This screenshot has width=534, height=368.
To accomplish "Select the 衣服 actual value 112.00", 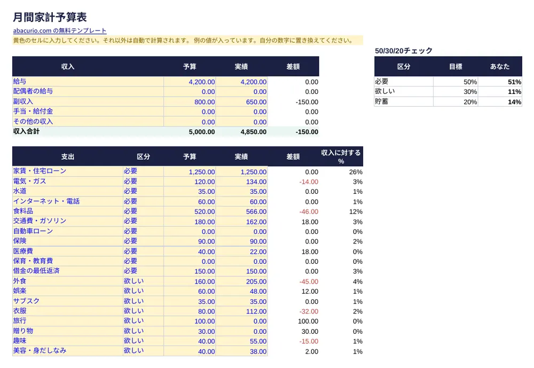I will (241, 311).
